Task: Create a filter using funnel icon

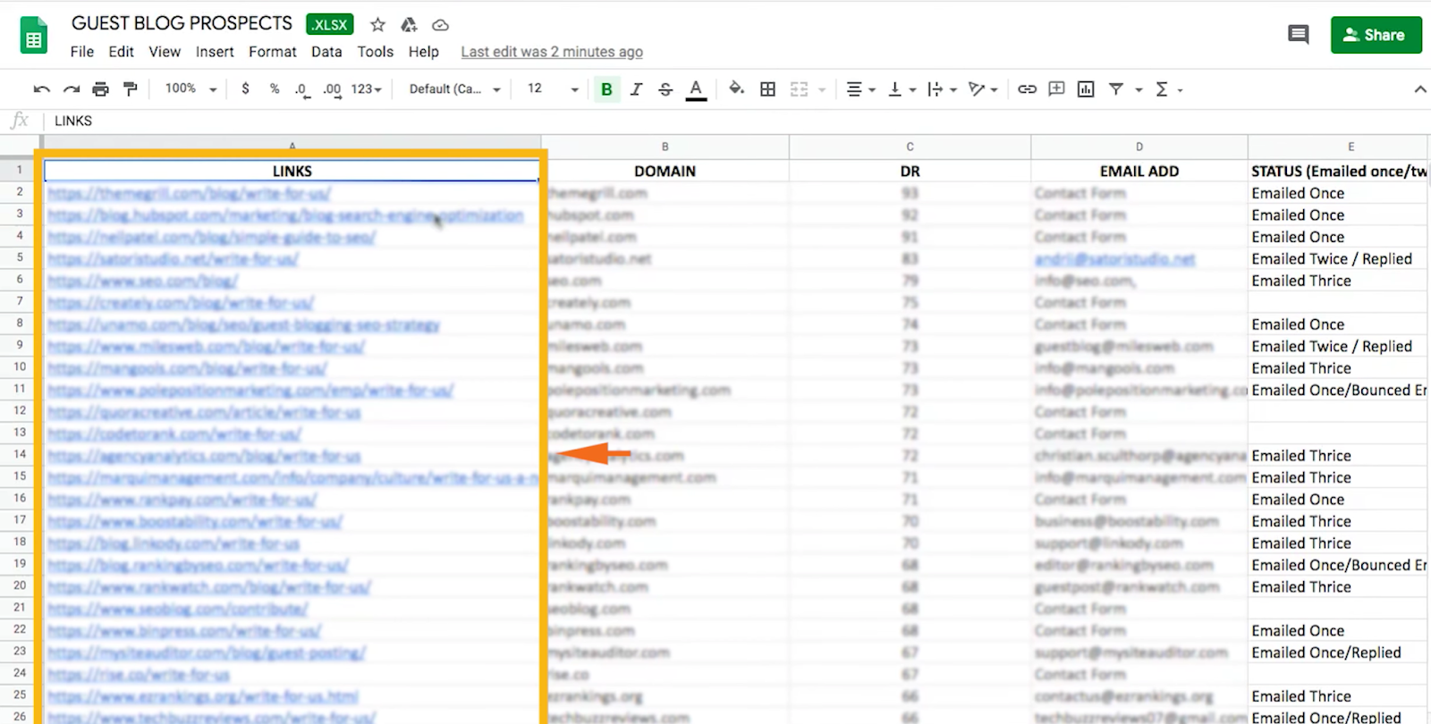Action: click(1116, 89)
